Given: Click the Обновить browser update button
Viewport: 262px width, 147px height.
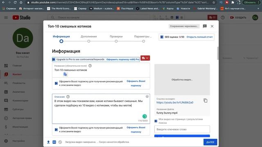Looking at the screenshot, I should 250,2.
